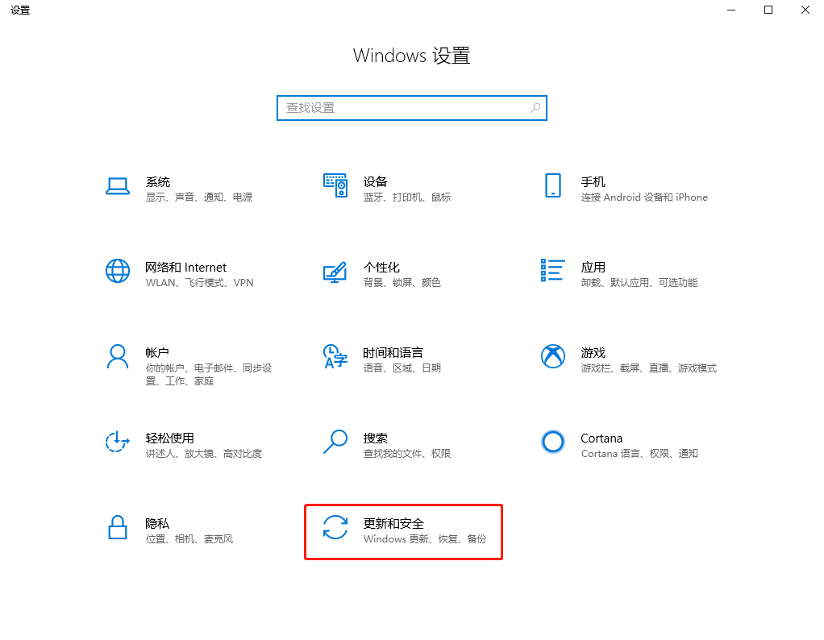Click the 时间和语言 icon

[x=335, y=356]
